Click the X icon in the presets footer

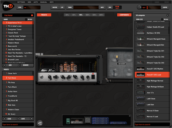(32, 119)
